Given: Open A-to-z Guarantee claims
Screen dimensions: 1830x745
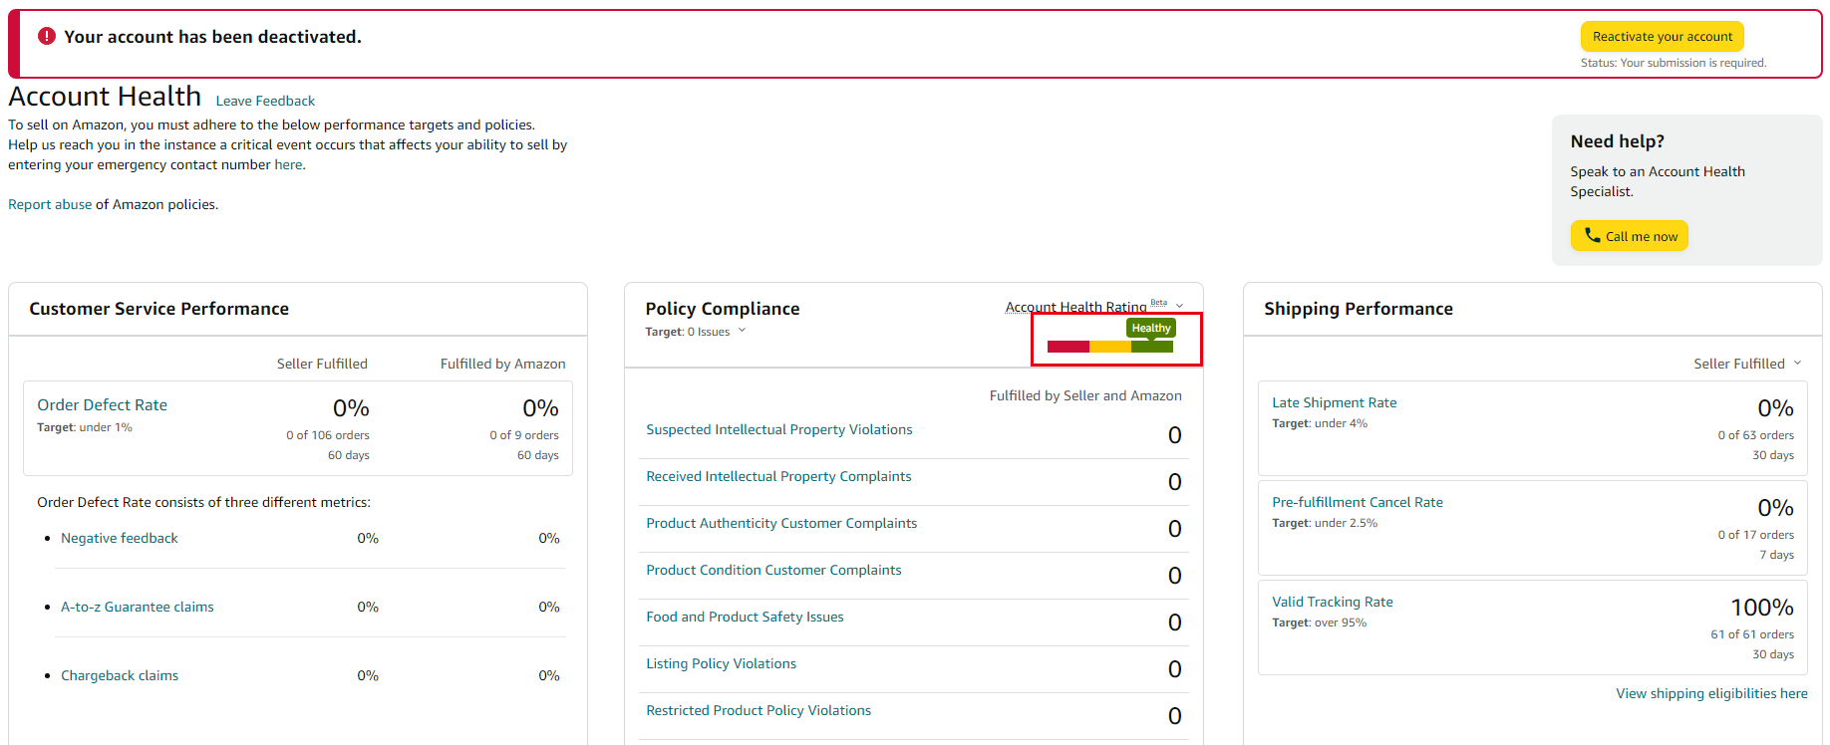Looking at the screenshot, I should (x=137, y=607).
